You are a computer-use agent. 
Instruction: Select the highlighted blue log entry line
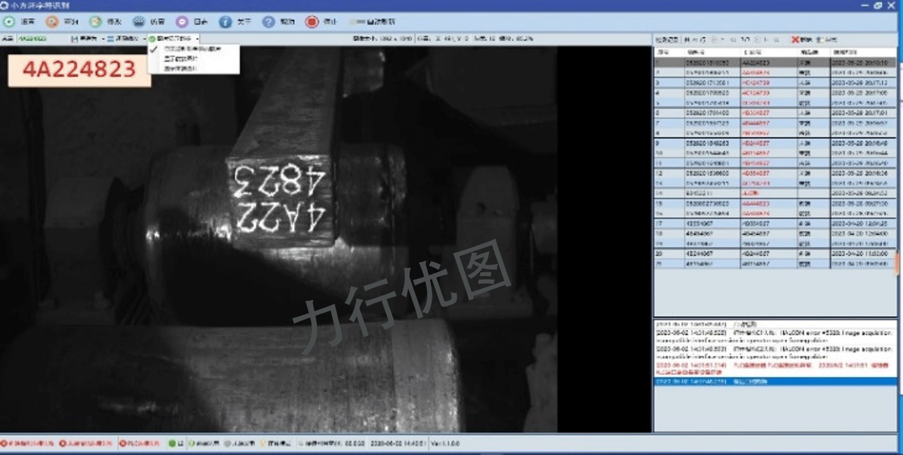[774, 382]
